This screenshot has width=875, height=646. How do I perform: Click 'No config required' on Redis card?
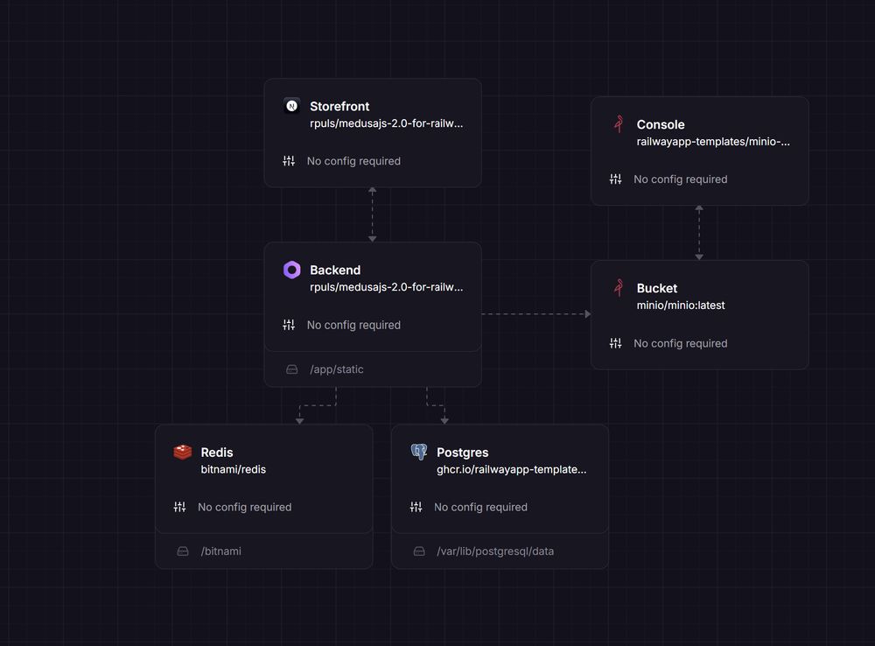coord(244,507)
